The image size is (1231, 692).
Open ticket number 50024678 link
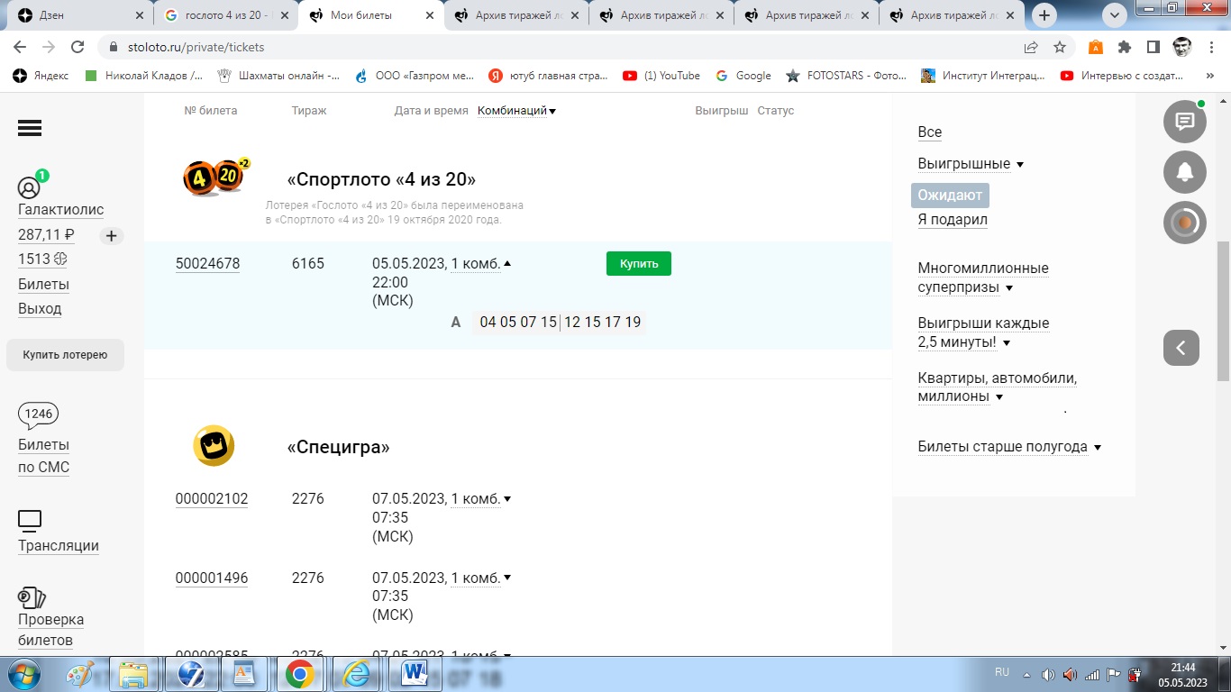pos(207,264)
